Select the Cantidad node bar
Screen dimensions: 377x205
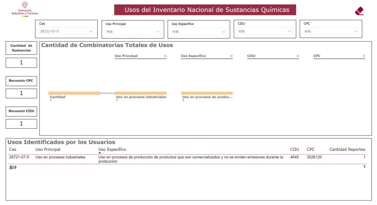coord(74,93)
